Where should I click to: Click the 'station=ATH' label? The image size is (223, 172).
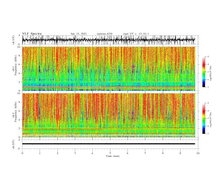pyautogui.click(x=104, y=34)
